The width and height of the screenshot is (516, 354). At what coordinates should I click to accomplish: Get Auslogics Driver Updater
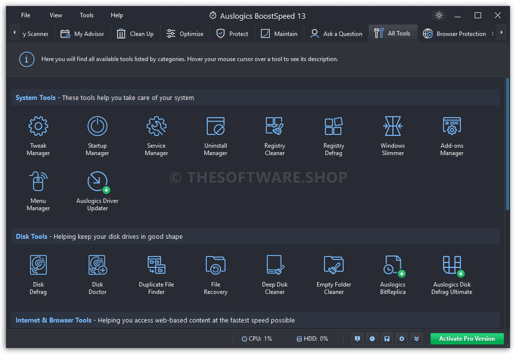pos(97,191)
